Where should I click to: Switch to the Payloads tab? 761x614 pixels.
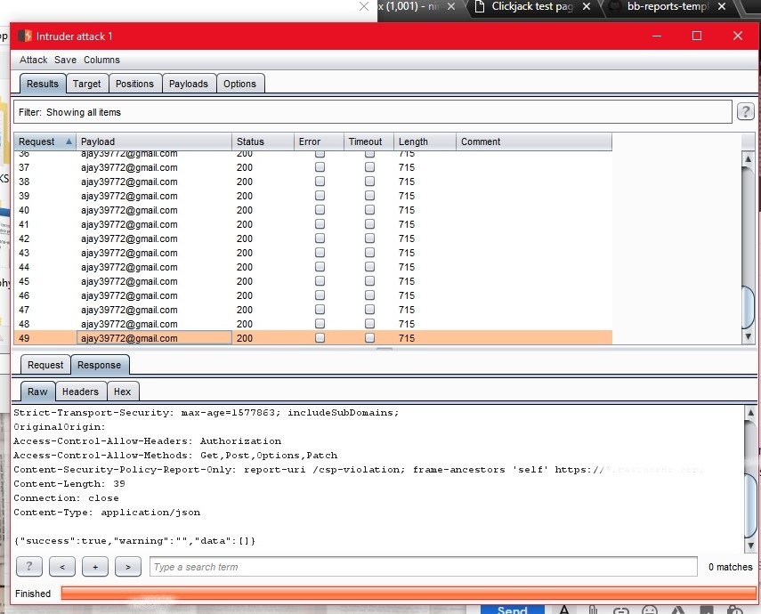[189, 84]
